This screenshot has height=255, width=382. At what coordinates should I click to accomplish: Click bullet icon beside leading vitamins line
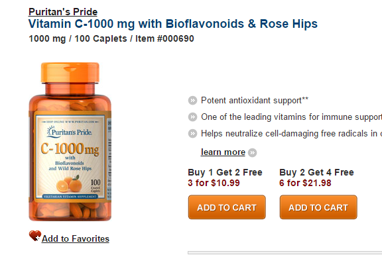coord(192,117)
